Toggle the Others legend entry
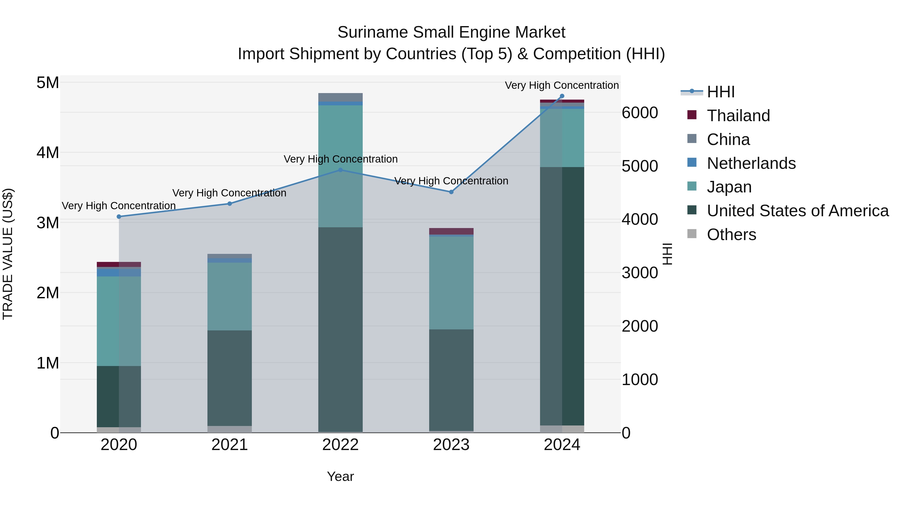The height and width of the screenshot is (508, 903). click(721, 234)
